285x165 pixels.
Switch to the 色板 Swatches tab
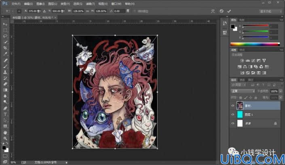click(x=242, y=20)
